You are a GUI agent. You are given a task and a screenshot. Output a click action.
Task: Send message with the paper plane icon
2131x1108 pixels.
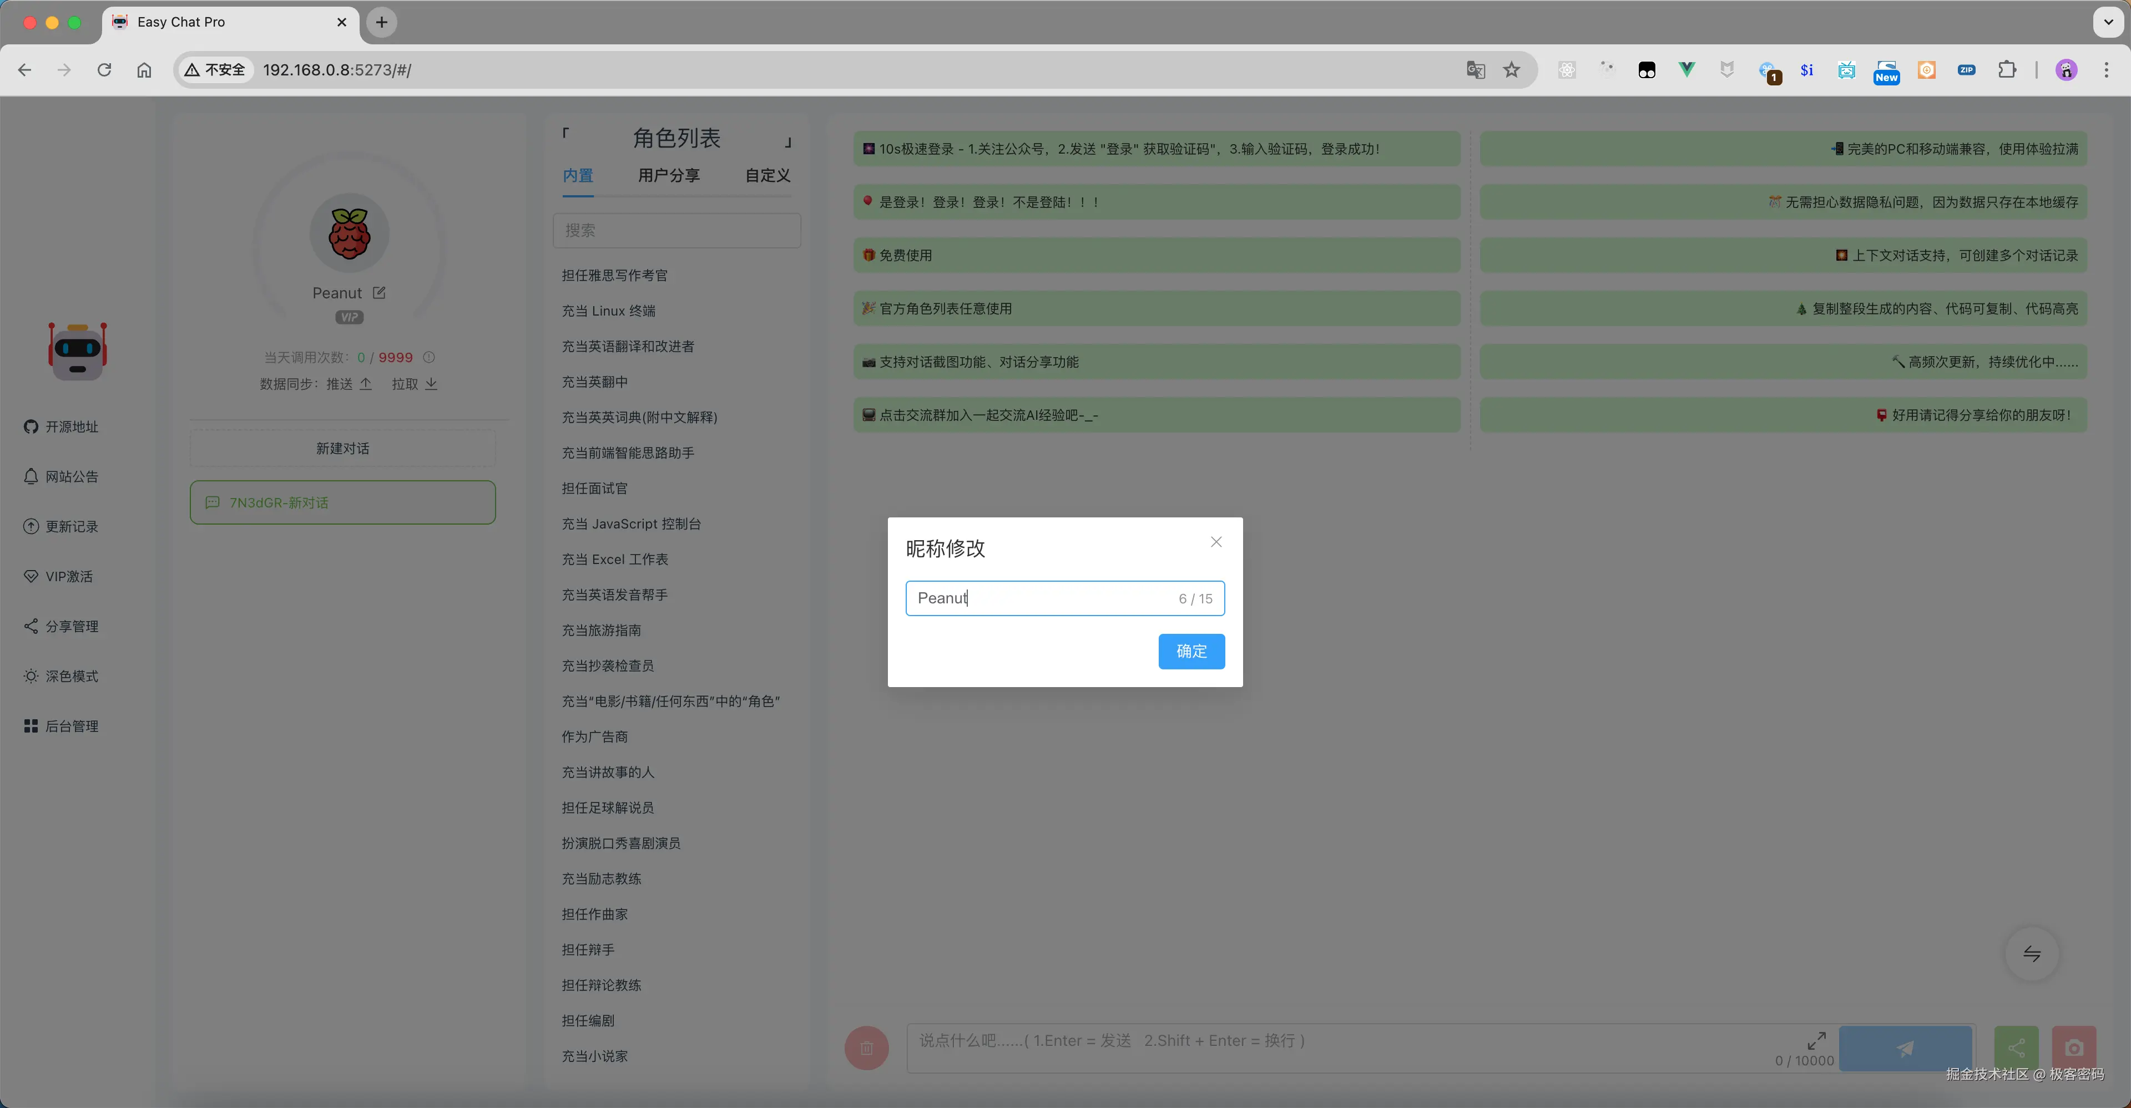click(1905, 1048)
